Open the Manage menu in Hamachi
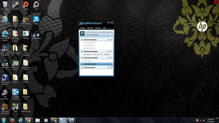219x123 pixels. (x=98, y=28)
